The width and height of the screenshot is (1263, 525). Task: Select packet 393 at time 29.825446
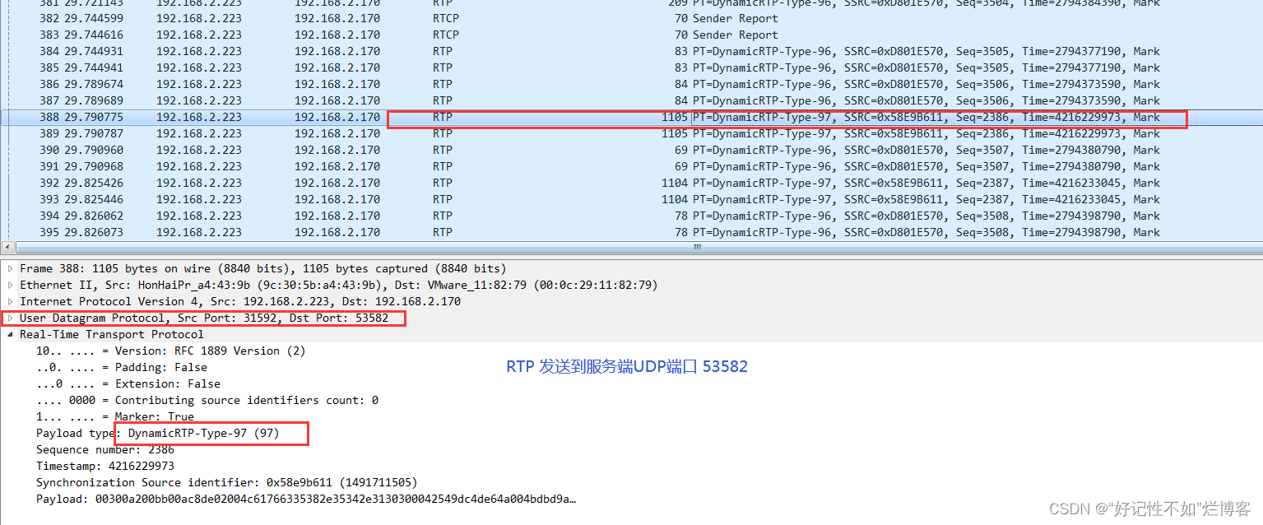click(x=631, y=199)
